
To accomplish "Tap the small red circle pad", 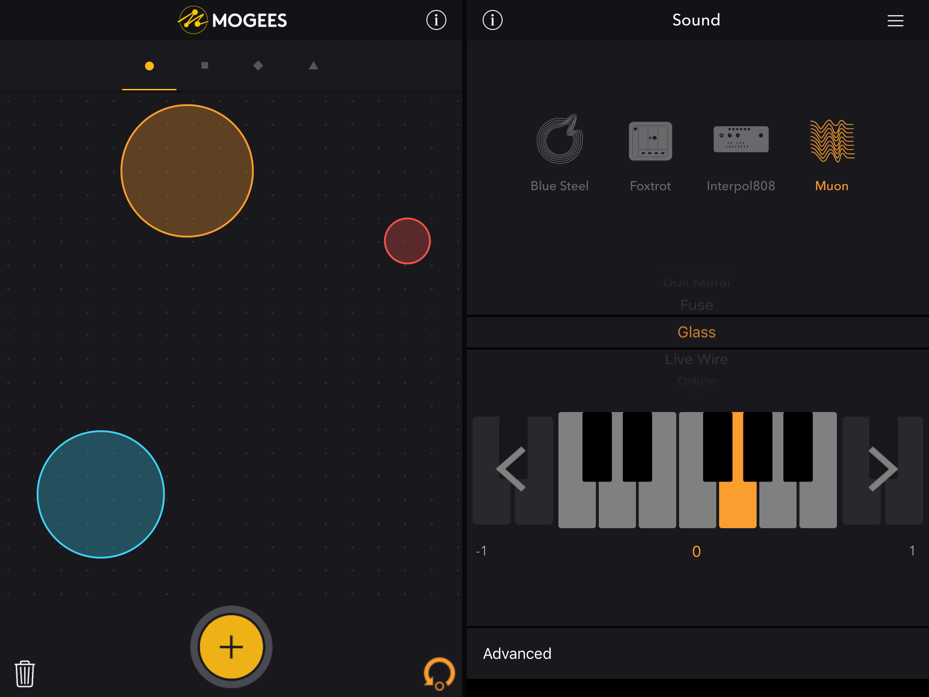I will (407, 241).
